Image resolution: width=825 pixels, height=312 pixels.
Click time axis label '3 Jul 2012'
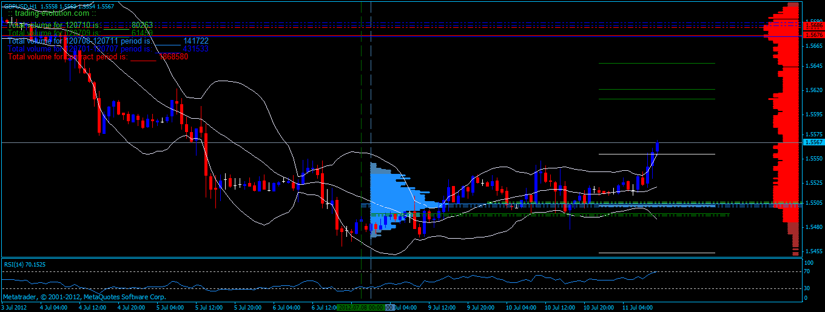(15, 307)
